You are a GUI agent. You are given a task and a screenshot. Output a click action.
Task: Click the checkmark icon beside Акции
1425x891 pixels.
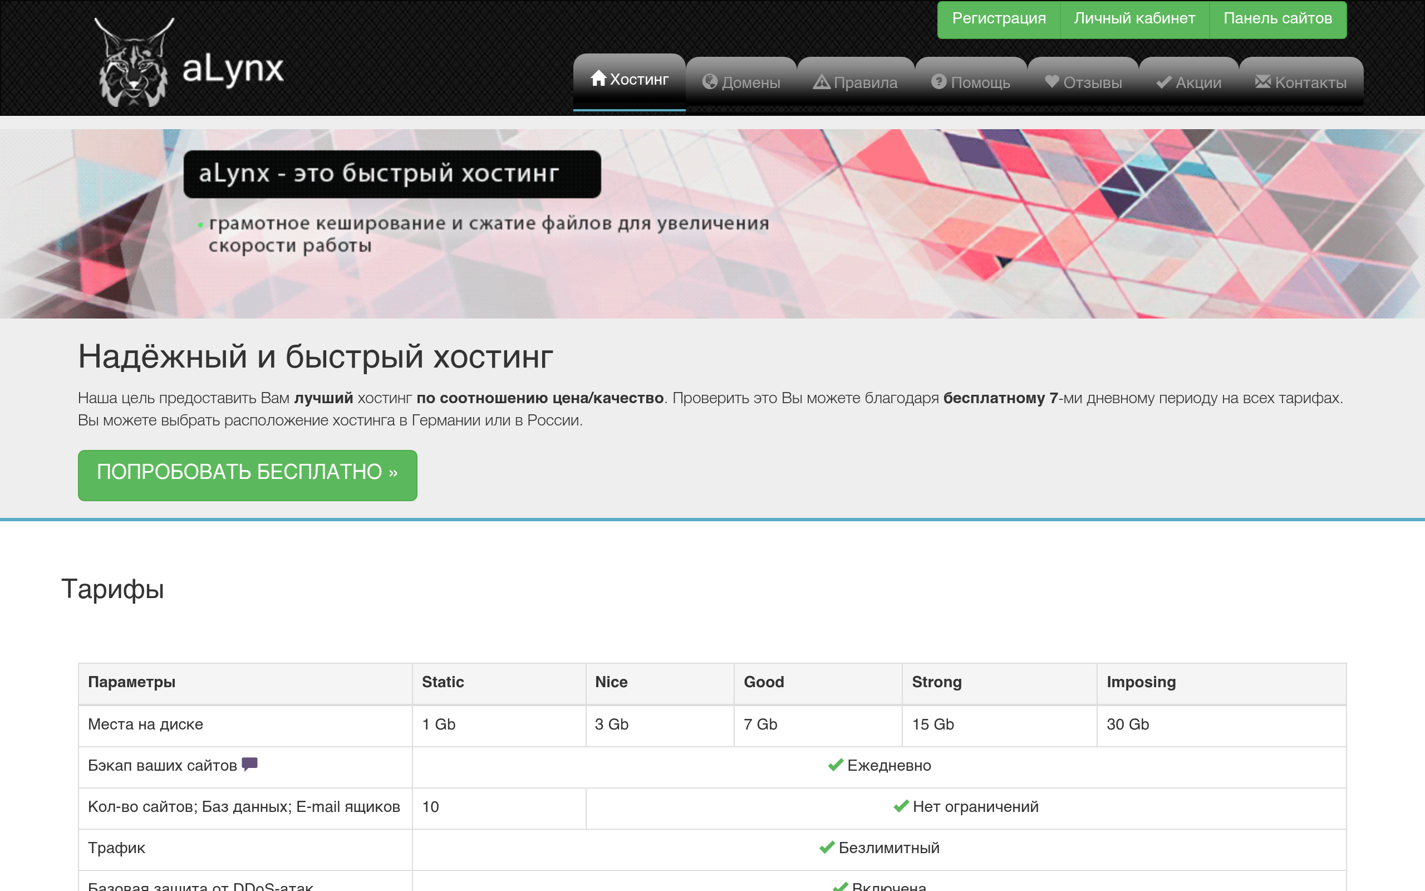pos(1164,82)
